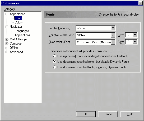Expand the Mail & Groups node
144x121 pixels.
click(7, 39)
